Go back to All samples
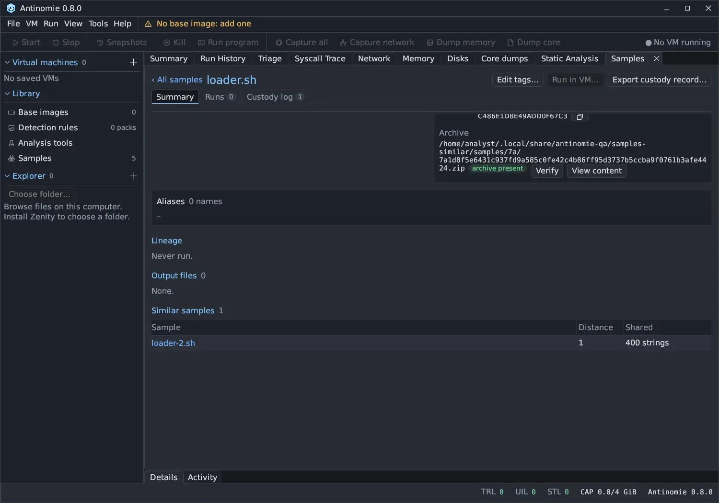 pos(177,80)
